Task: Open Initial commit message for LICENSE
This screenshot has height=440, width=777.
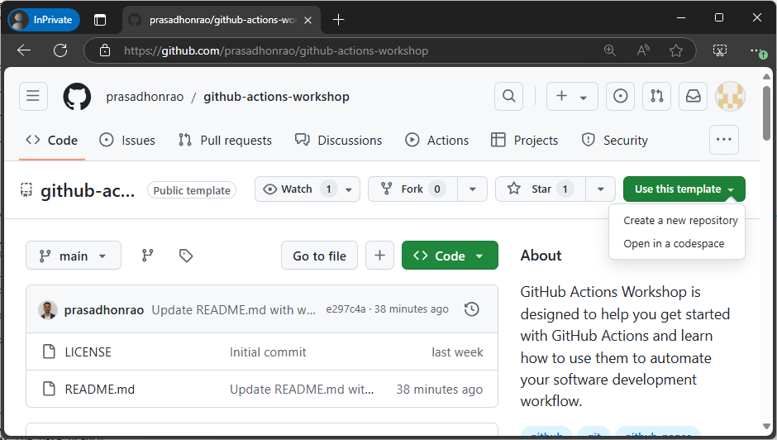Action: click(x=268, y=352)
